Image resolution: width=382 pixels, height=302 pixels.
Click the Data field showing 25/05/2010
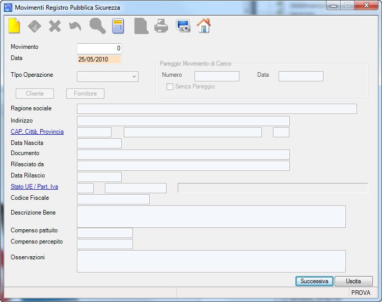[99, 59]
